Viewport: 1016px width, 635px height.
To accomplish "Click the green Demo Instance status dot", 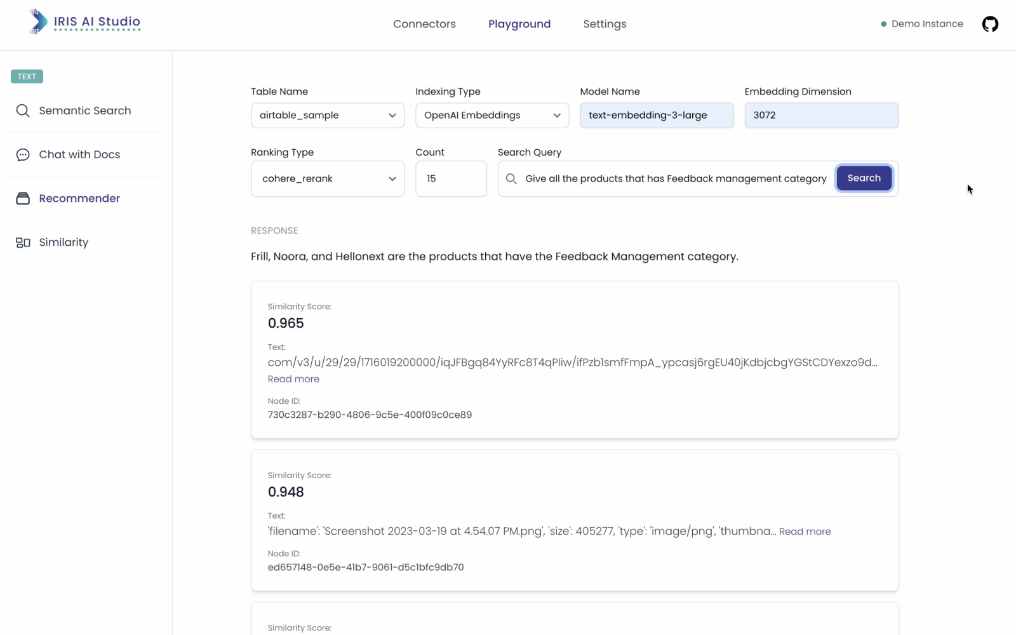I will click(x=883, y=24).
